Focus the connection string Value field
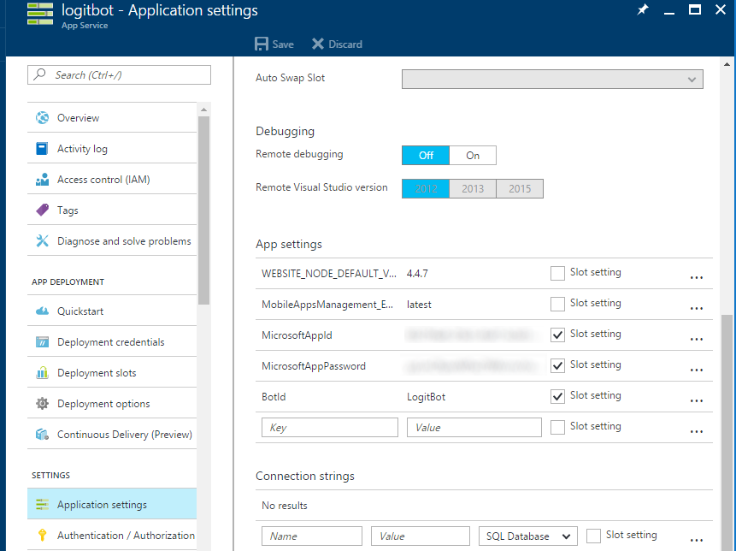Screen dimensions: 736x551 pos(420,536)
